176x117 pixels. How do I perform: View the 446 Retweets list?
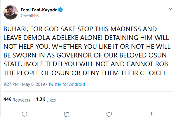point(17,99)
